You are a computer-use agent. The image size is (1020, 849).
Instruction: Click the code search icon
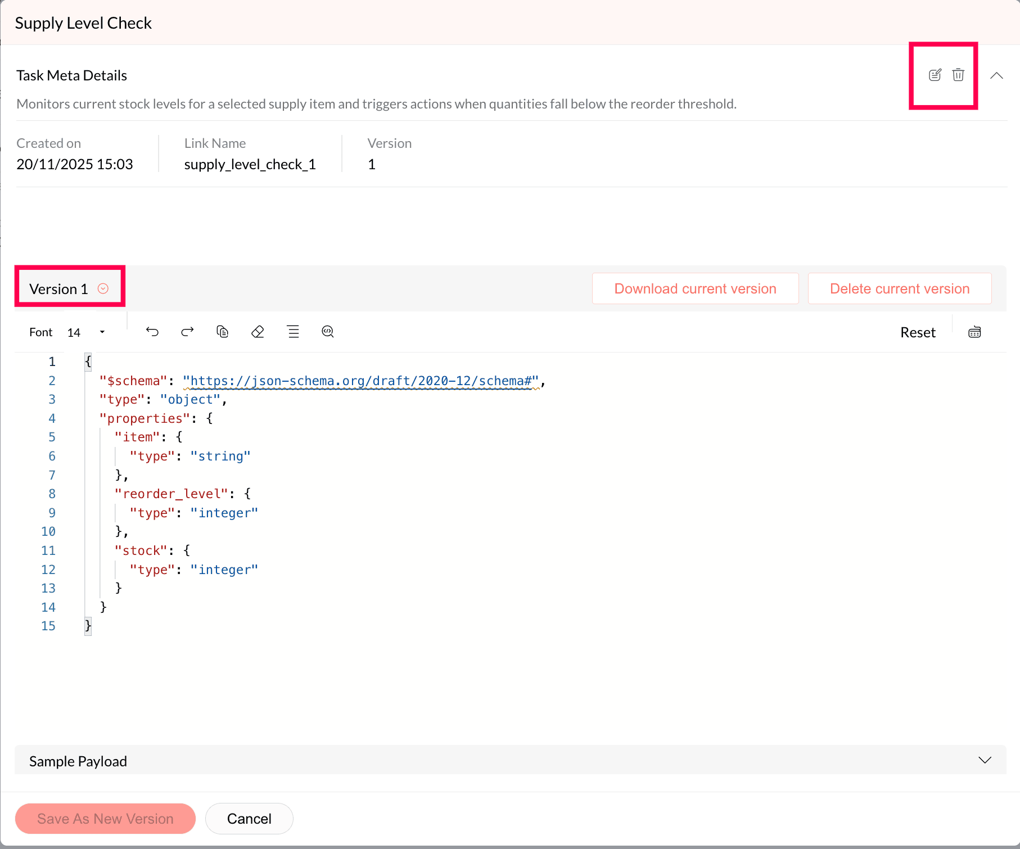click(328, 332)
